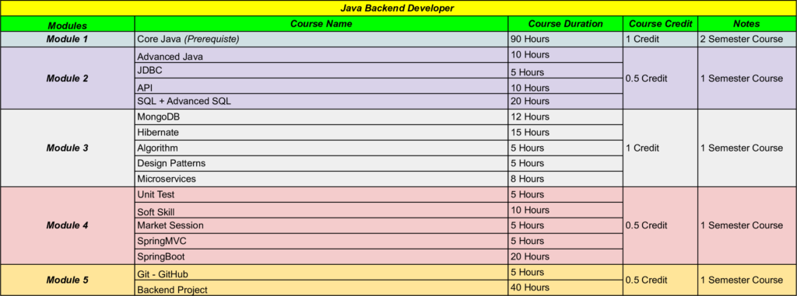Click the "MongoDB" course cell
The height and width of the screenshot is (296, 797).
321,117
